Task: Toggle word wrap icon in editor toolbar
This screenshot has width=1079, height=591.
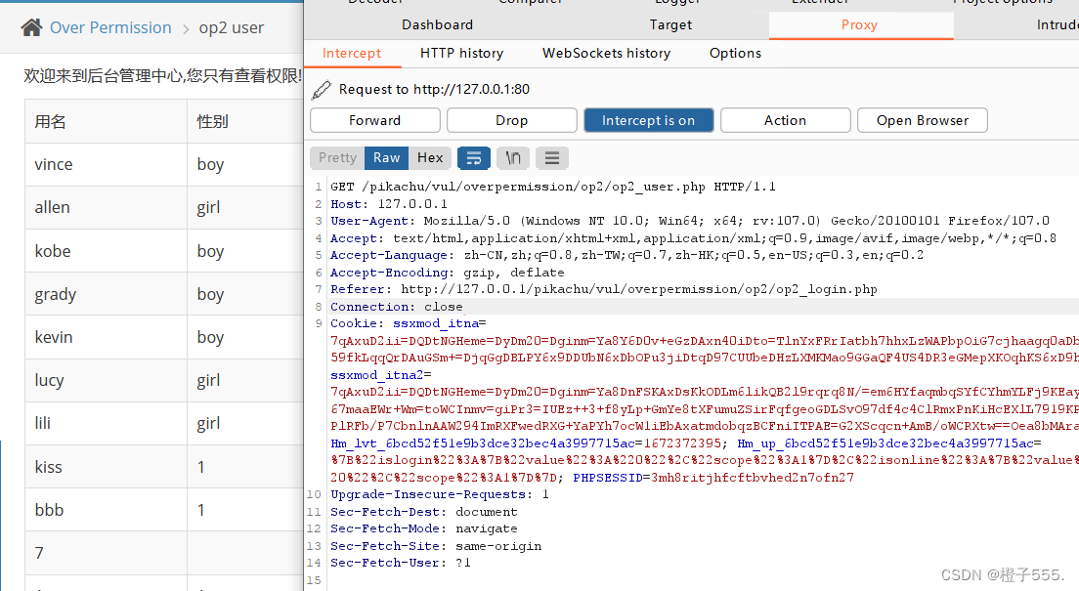Action: [x=473, y=158]
